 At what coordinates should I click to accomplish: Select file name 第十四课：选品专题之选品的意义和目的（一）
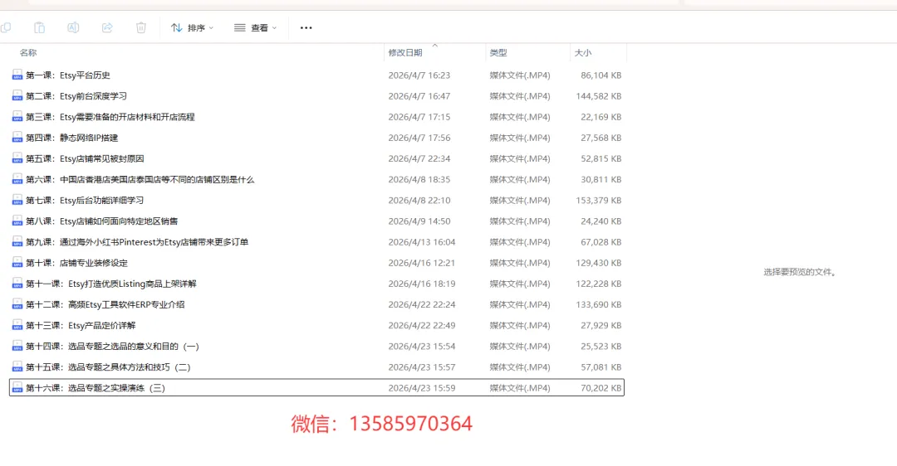113,346
